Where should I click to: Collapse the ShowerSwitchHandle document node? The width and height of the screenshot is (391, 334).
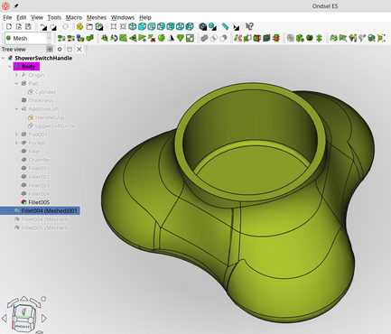pos(4,58)
